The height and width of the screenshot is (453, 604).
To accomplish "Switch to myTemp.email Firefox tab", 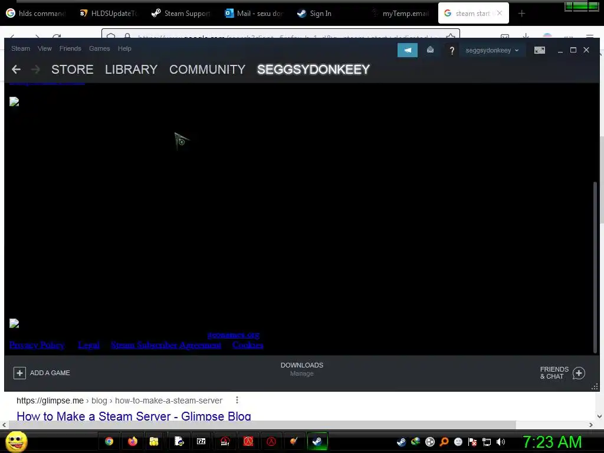I will click(401, 14).
